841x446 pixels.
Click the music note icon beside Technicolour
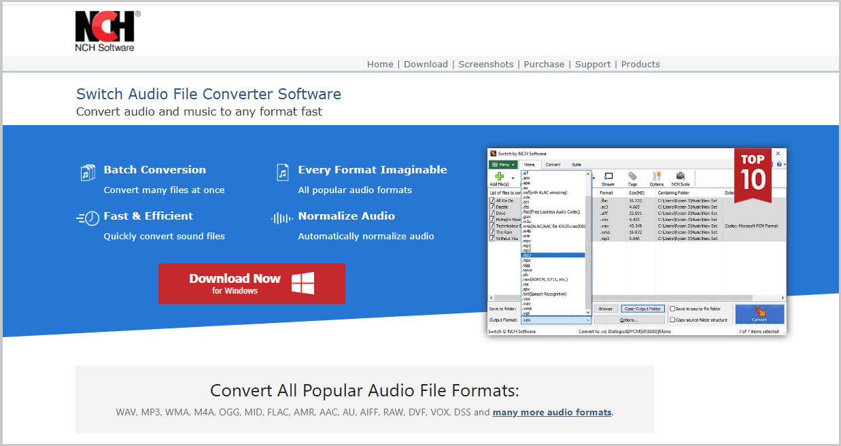click(x=492, y=226)
